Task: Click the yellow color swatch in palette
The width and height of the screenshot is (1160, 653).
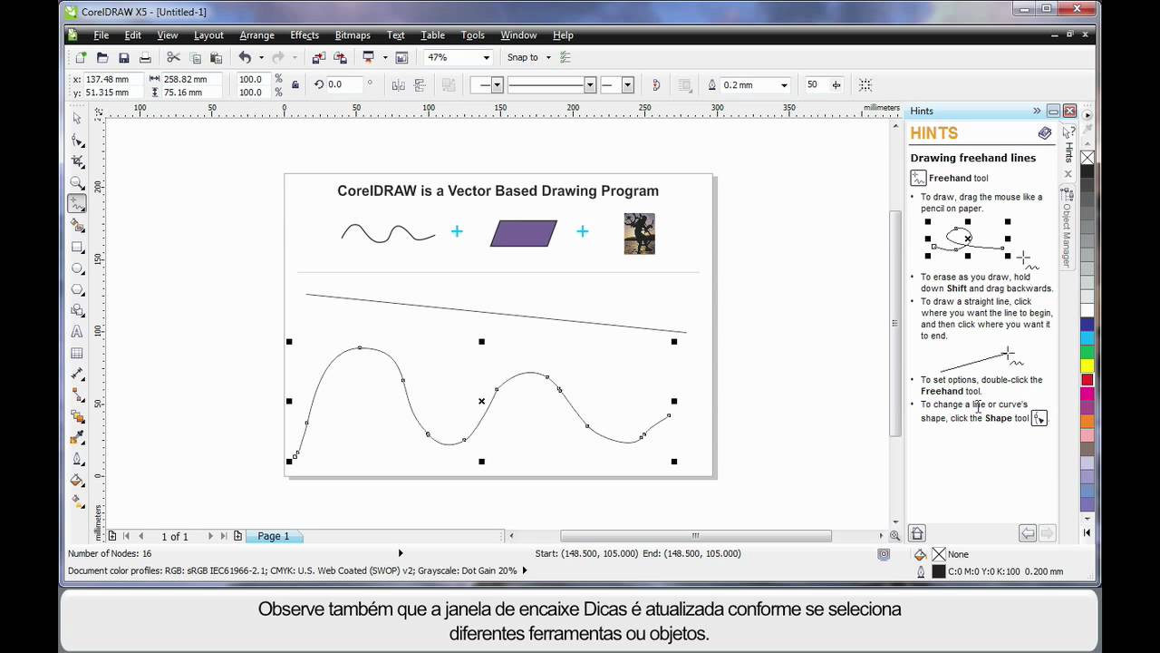Action: coord(1087,366)
